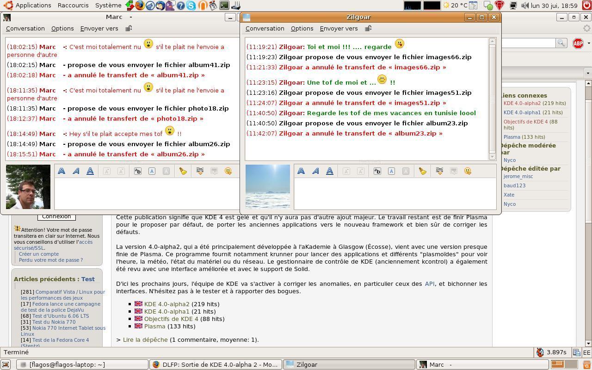Open the Système menu in top panel
592x370 pixels.
pos(108,6)
